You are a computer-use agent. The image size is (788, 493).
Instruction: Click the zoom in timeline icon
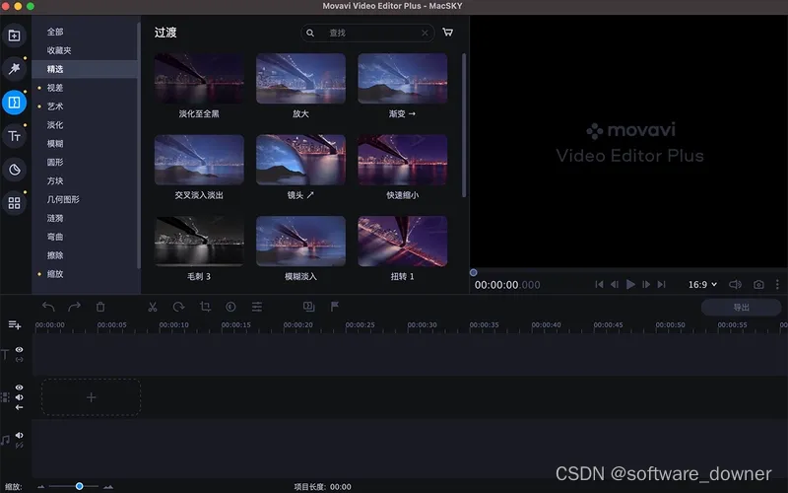pos(108,486)
